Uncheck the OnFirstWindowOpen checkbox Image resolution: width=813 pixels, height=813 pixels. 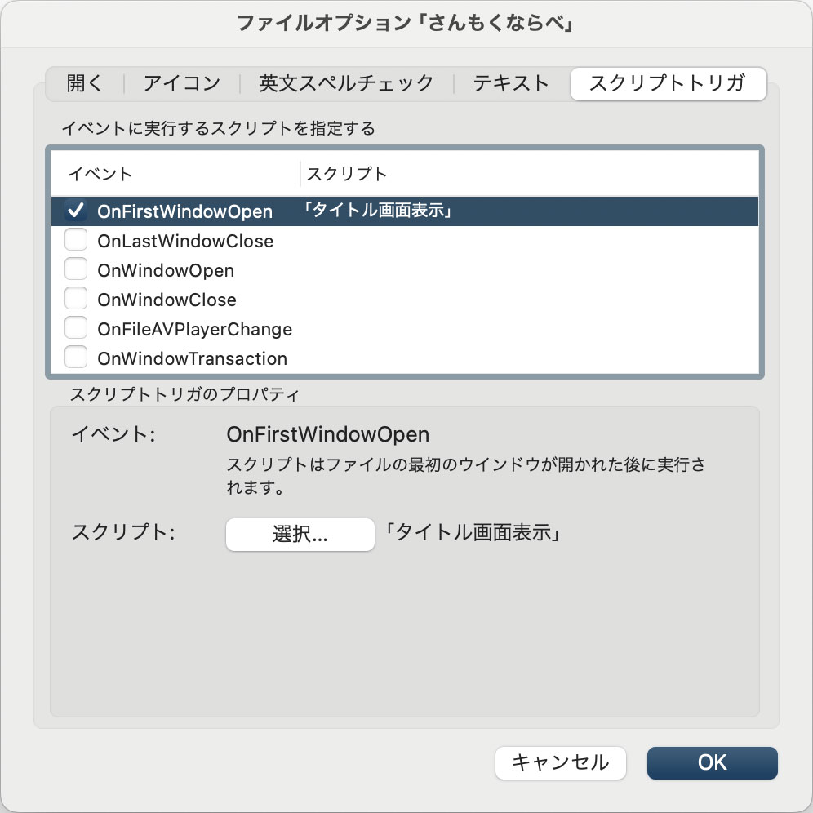pos(76,211)
